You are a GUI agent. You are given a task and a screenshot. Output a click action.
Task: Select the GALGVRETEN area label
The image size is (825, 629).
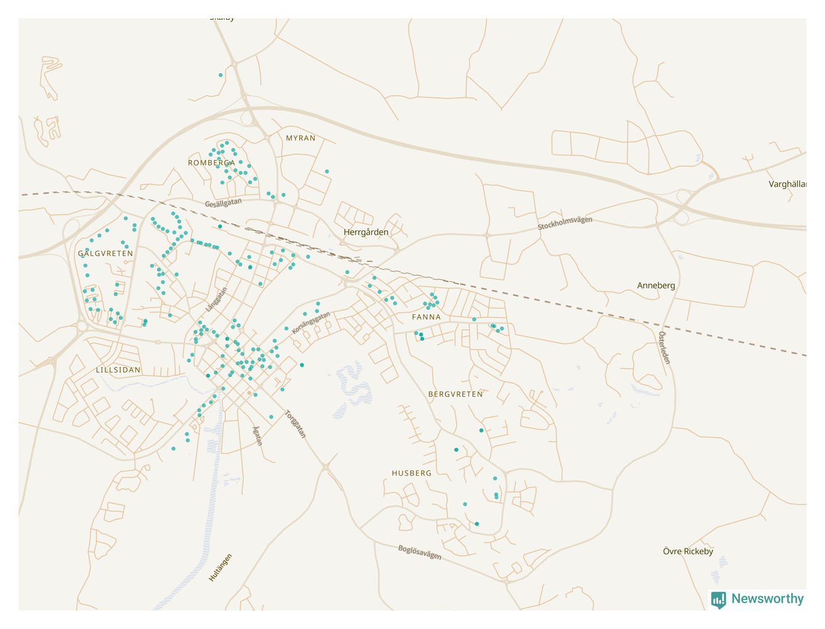click(x=105, y=253)
